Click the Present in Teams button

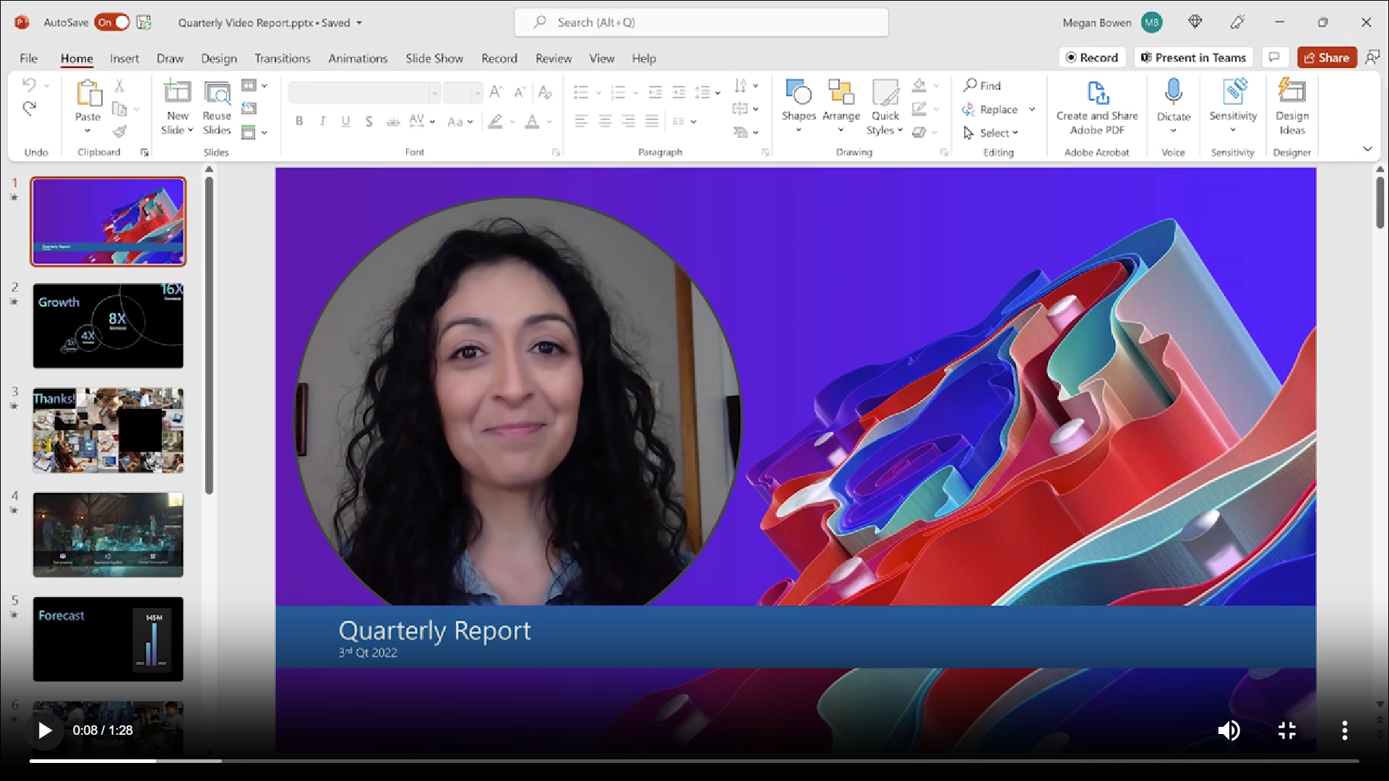click(1193, 58)
